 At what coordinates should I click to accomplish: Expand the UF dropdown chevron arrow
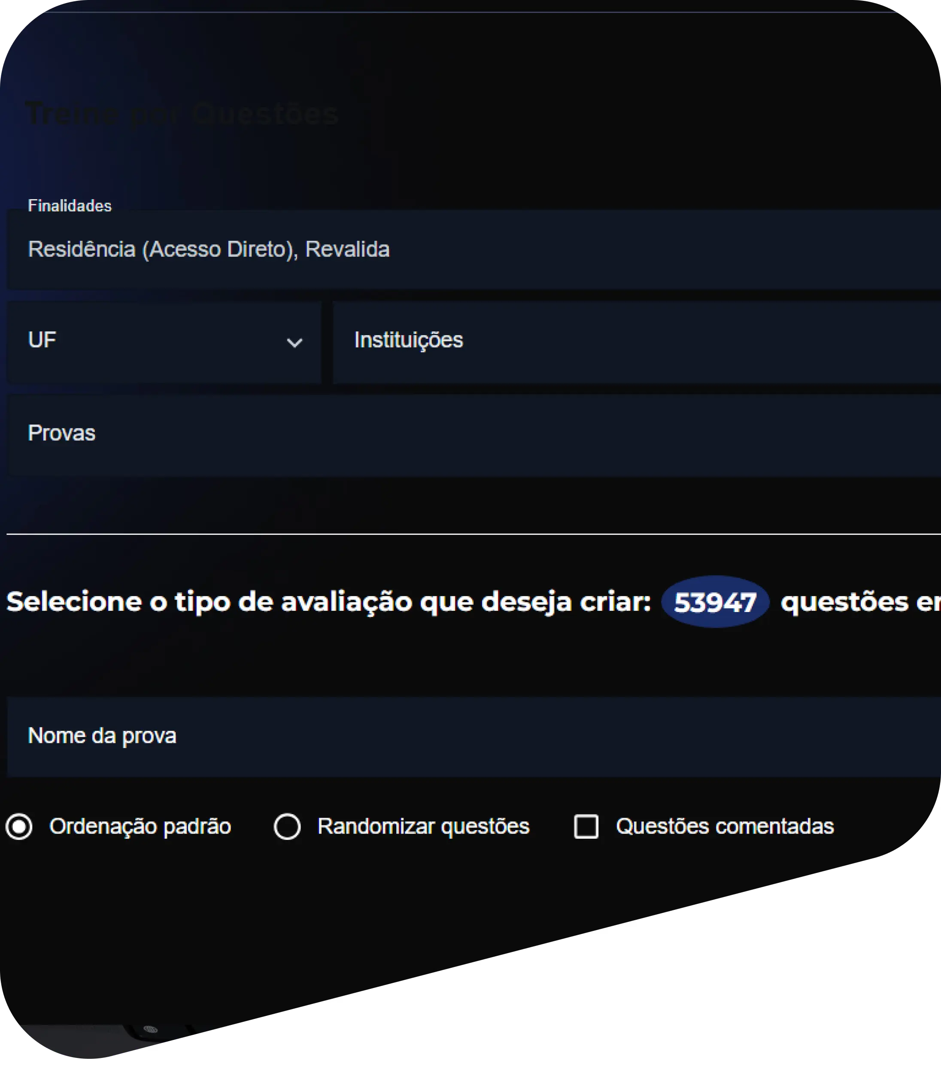[x=294, y=343]
